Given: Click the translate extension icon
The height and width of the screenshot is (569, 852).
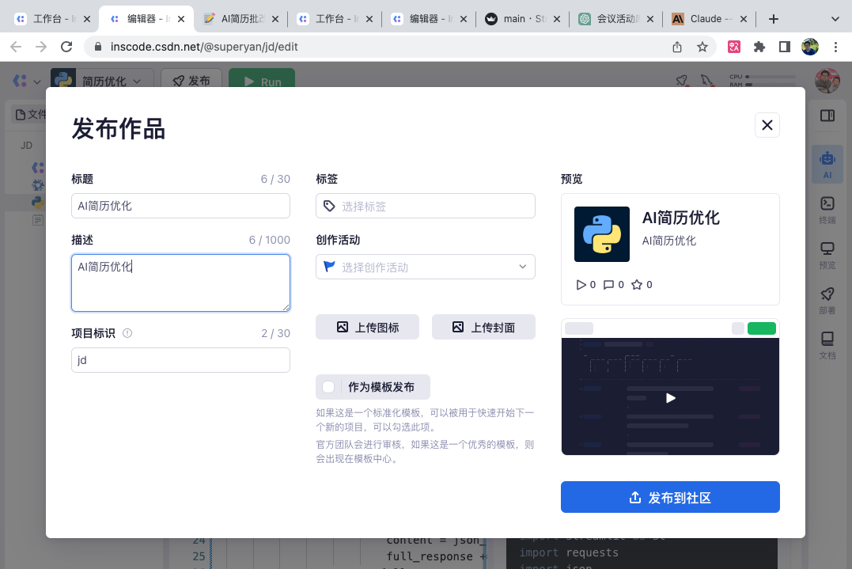Looking at the screenshot, I should (733, 47).
